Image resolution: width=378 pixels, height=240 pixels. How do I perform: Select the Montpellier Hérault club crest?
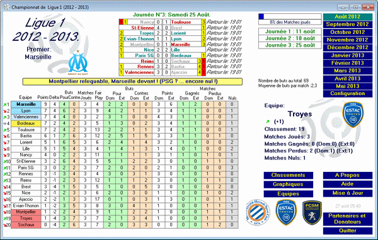[258, 212]
